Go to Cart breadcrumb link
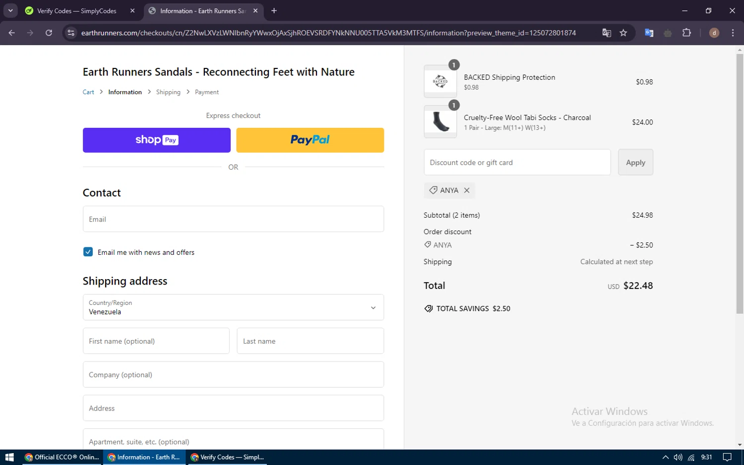 pos(88,92)
